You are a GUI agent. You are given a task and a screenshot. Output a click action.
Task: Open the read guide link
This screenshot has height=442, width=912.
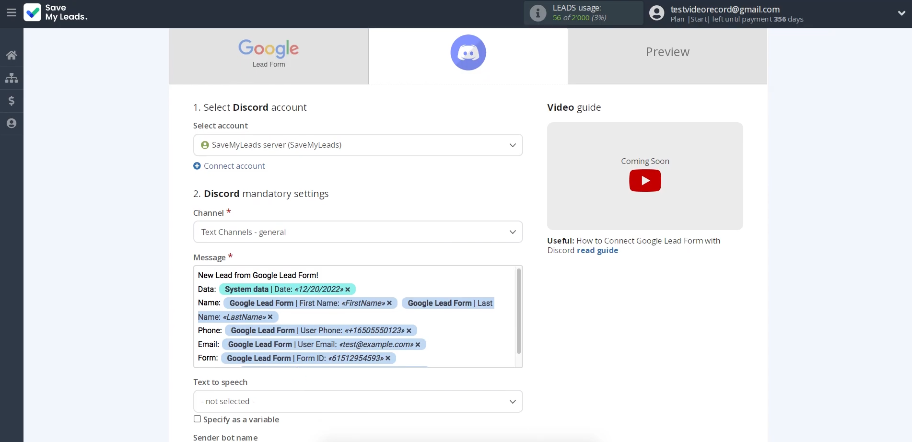[597, 250]
